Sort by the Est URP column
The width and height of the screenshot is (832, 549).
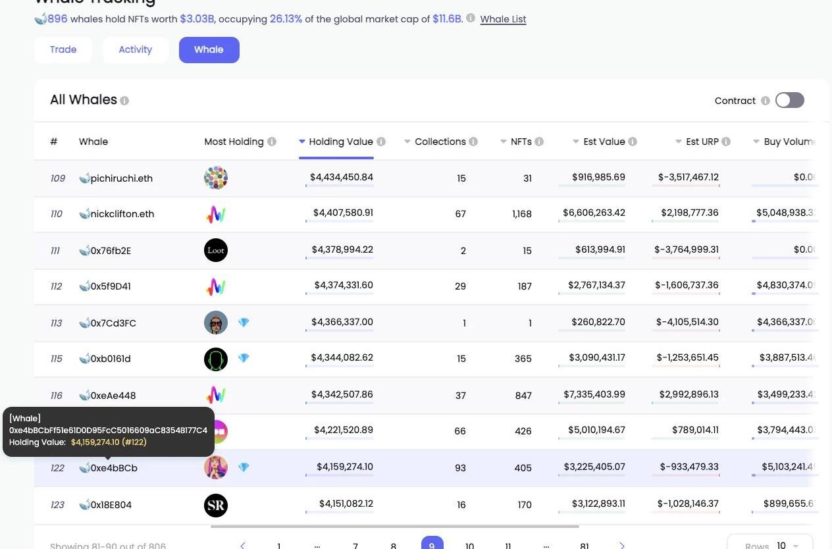tap(702, 142)
